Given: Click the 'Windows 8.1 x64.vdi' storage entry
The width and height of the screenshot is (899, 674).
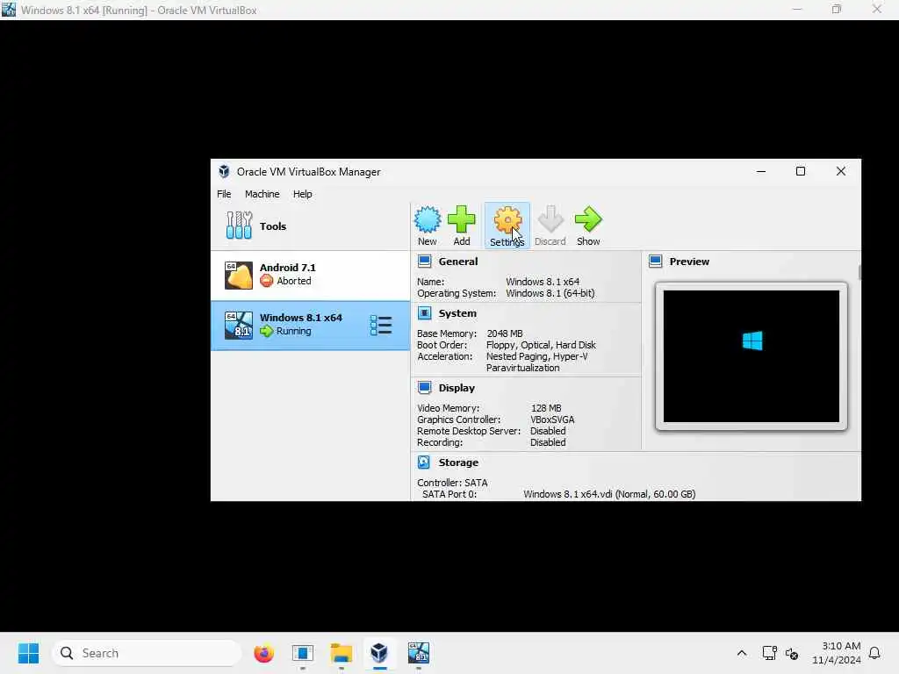Looking at the screenshot, I should click(x=609, y=494).
